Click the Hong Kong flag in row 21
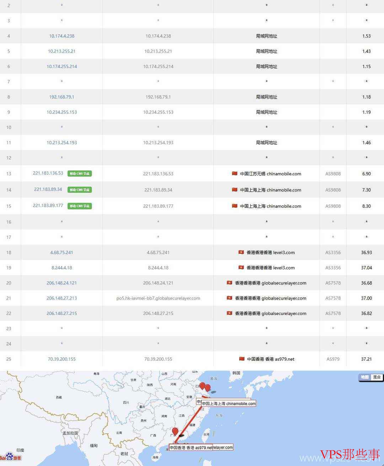This screenshot has height=466, width=384. tap(230, 298)
